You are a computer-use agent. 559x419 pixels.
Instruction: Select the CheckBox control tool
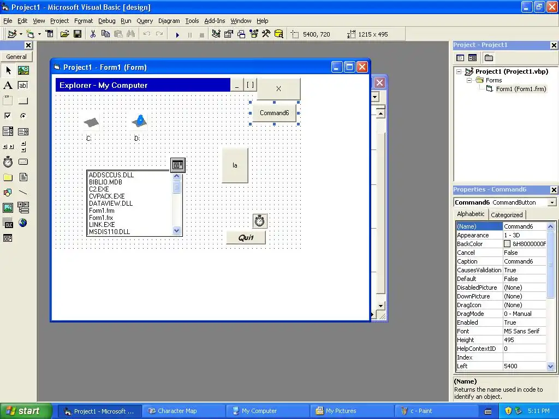8,116
